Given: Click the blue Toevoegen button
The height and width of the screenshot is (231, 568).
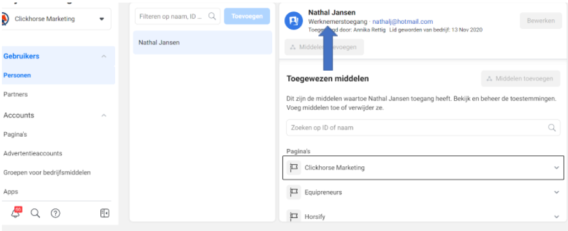Looking at the screenshot, I should [x=246, y=16].
